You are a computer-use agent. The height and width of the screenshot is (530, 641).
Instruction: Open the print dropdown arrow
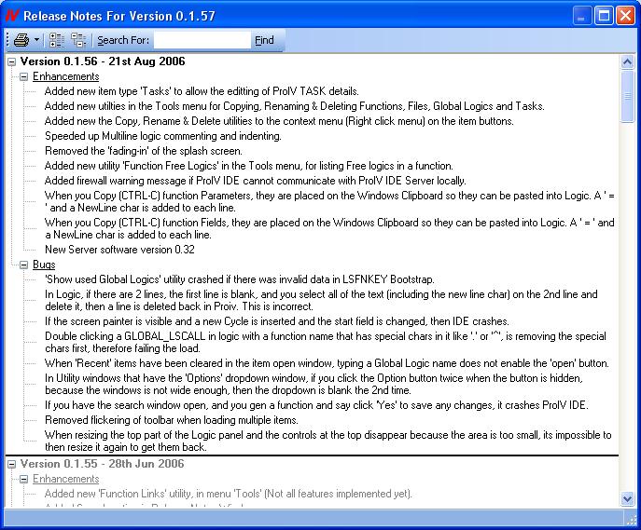[x=36, y=40]
